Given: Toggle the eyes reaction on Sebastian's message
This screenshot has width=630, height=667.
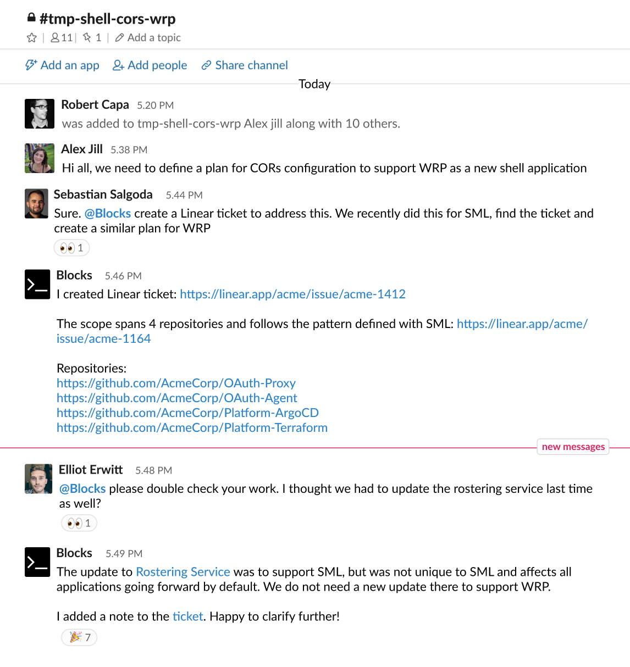Looking at the screenshot, I should [x=71, y=247].
